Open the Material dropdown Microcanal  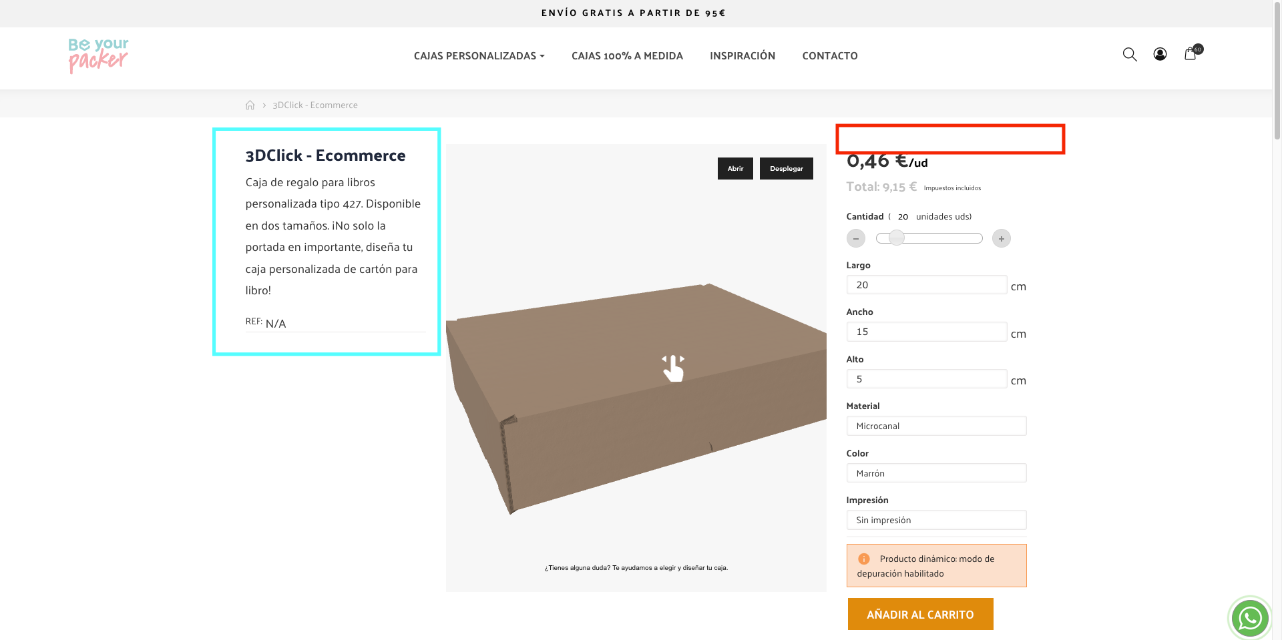point(936,426)
